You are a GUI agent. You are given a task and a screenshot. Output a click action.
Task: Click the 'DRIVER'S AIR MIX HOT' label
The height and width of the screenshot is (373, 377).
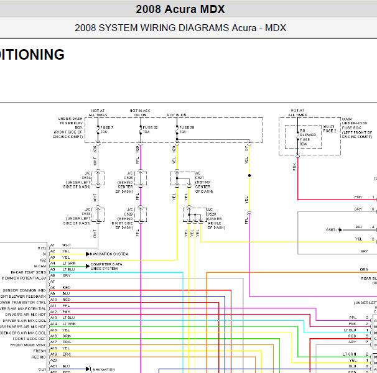click(26, 315)
